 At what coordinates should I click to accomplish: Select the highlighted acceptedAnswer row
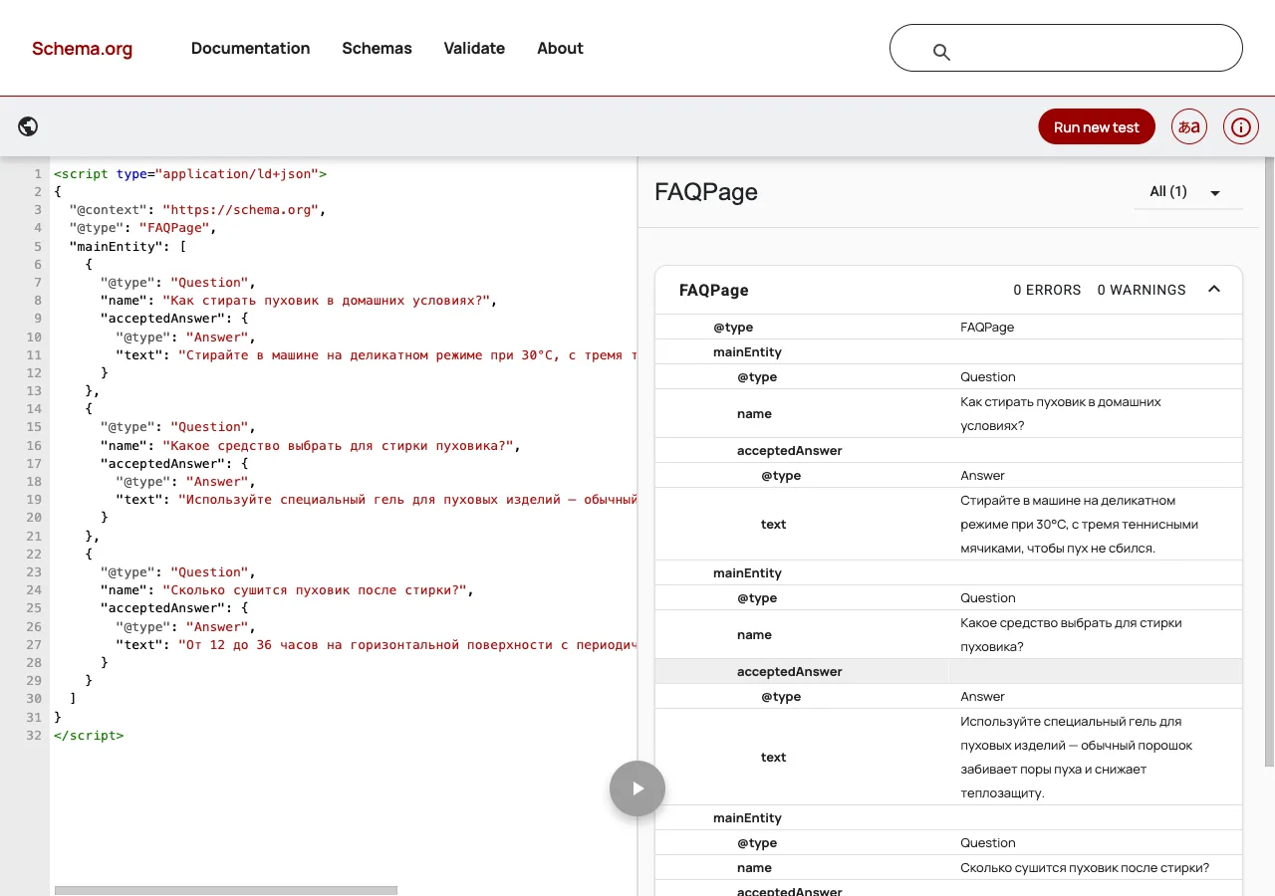[x=948, y=671]
